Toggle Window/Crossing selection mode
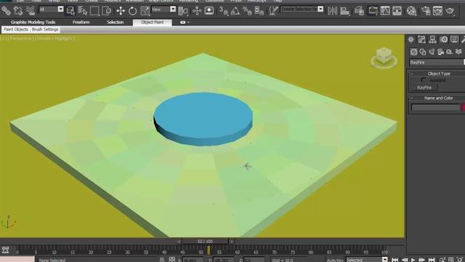The height and width of the screenshot is (262, 465). click(x=107, y=11)
